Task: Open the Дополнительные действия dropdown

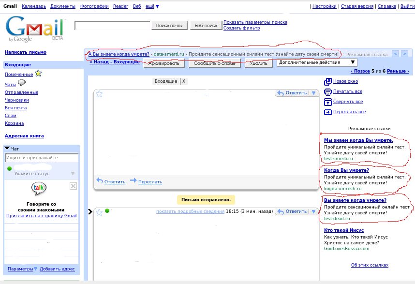Action: 317,62
